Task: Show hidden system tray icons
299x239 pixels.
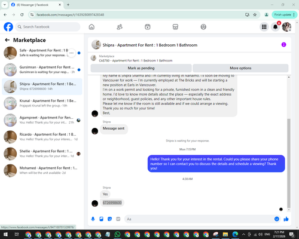Action: [x=243, y=234]
